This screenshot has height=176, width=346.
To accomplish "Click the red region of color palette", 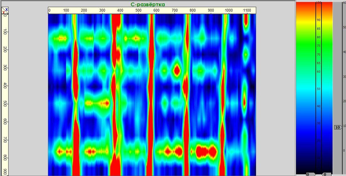I will [305, 9].
